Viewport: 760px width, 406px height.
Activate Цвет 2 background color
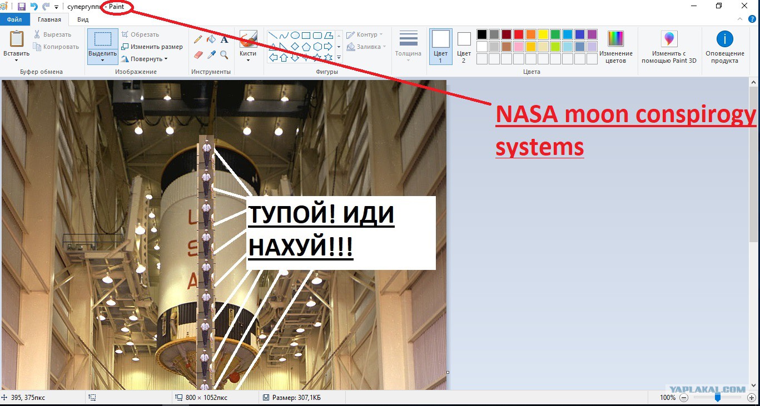pyautogui.click(x=464, y=47)
